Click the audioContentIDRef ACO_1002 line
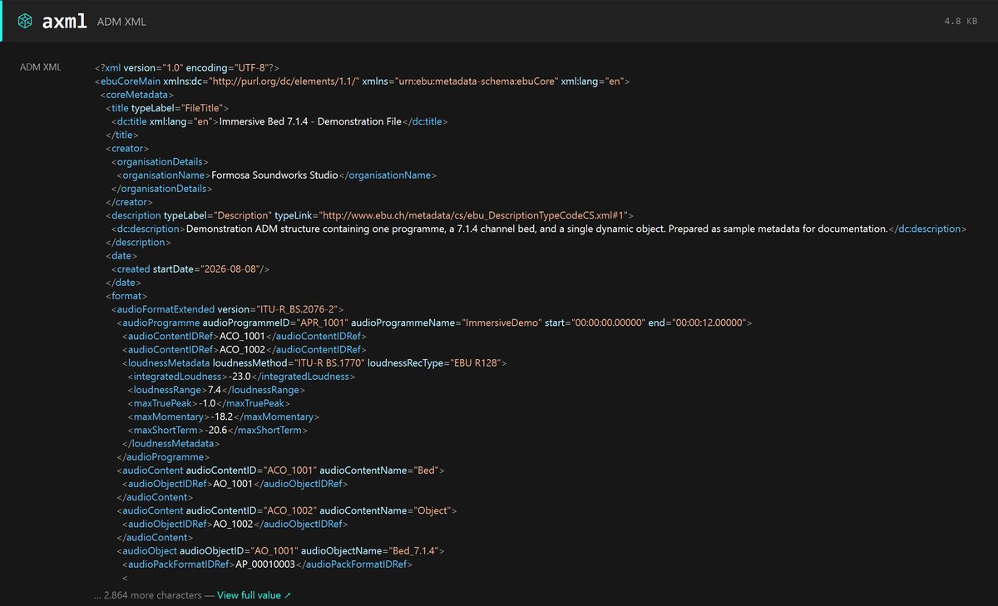998x606 pixels. pyautogui.click(x=245, y=349)
